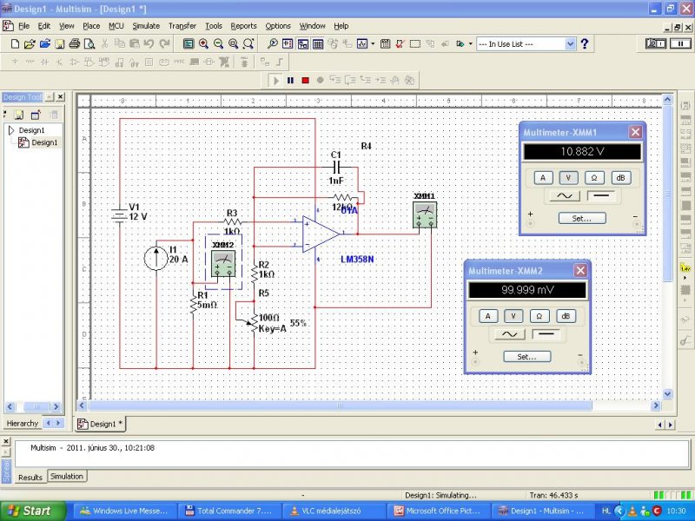Viewport: 695px width, 521px height.
Task: Click the Capture Screen Area icon
Action: 415,44
